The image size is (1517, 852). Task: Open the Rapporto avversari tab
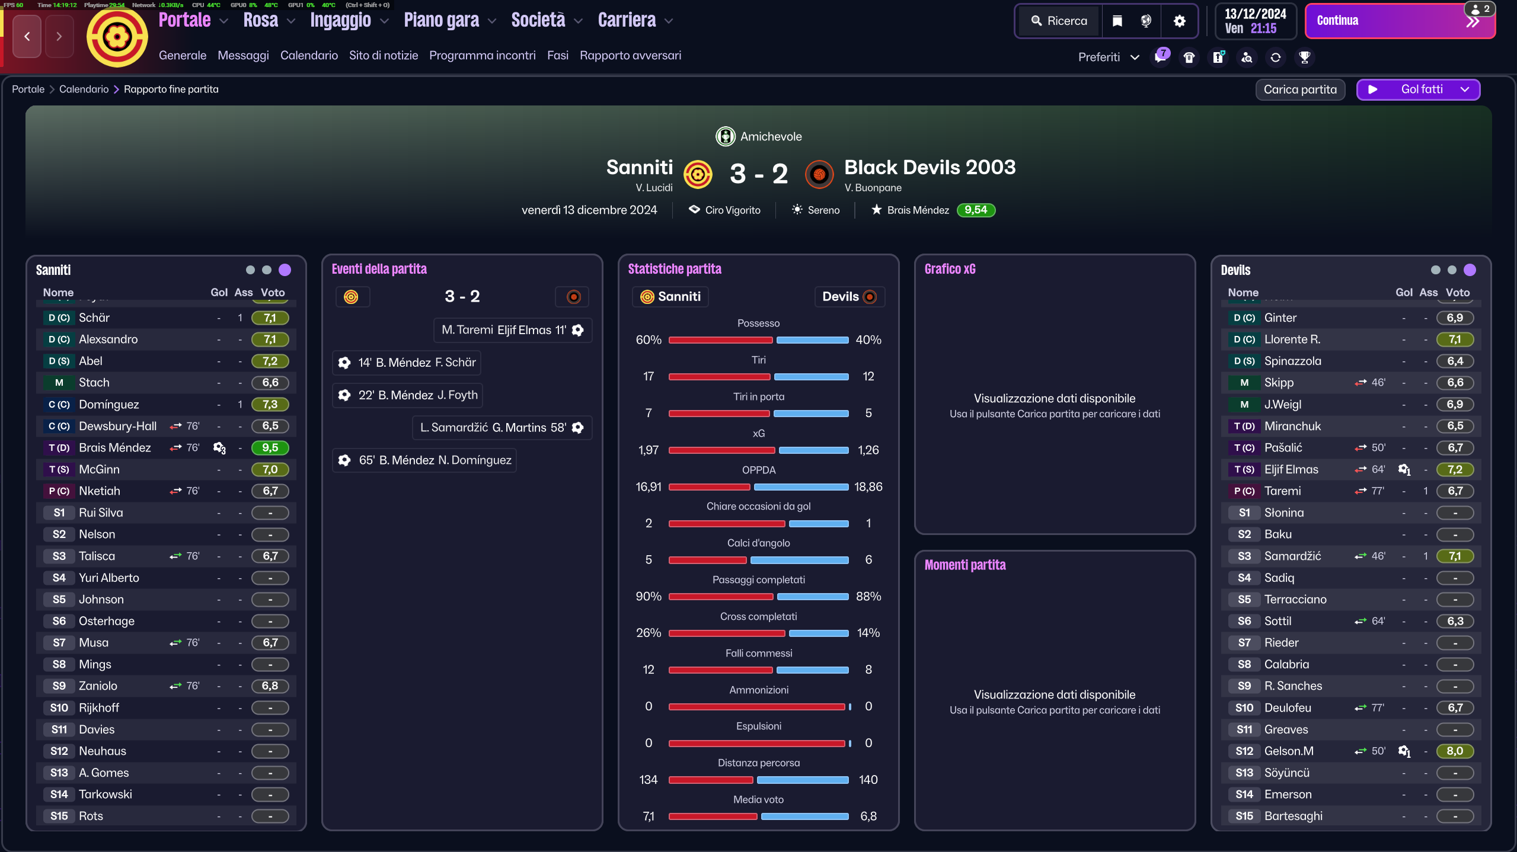(630, 56)
